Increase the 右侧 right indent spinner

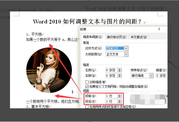coord(120,75)
